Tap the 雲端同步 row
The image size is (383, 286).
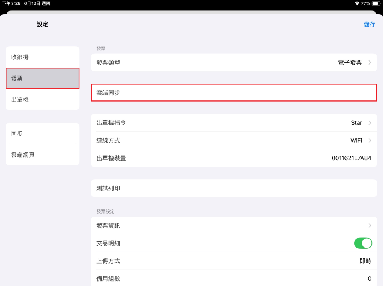pos(234,93)
